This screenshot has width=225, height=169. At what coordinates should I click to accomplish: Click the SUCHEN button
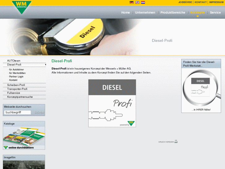(39, 112)
